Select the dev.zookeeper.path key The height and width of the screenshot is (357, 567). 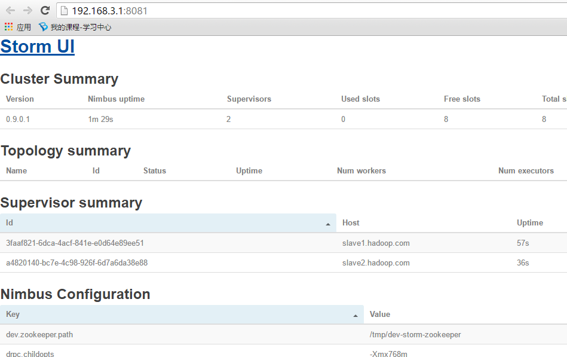click(x=39, y=334)
